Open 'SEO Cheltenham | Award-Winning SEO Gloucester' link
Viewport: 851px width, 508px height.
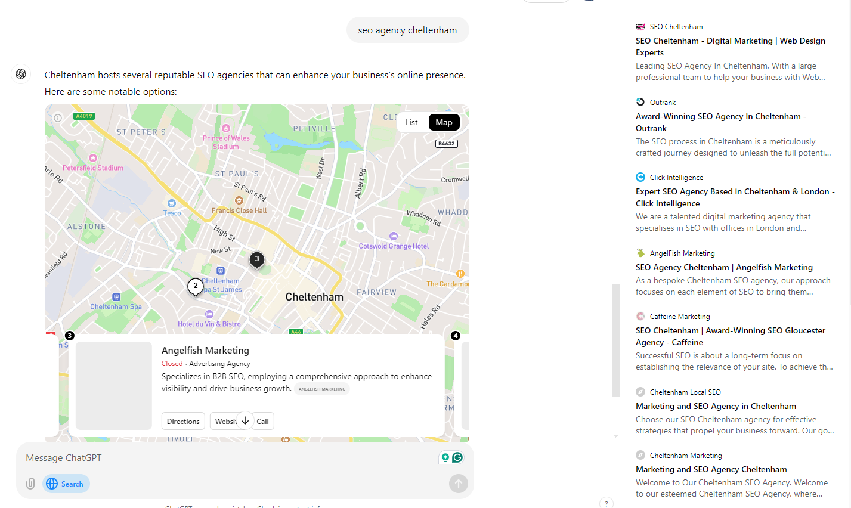(731, 336)
